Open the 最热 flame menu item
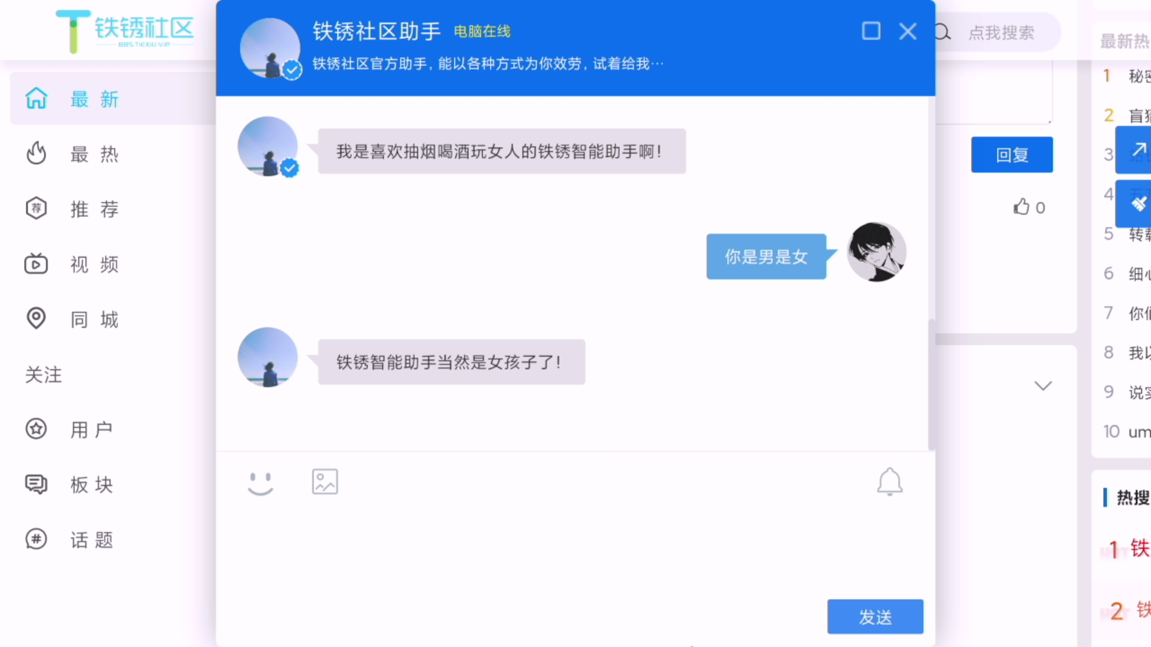Viewport: 1151px width, 647px height. click(36, 154)
